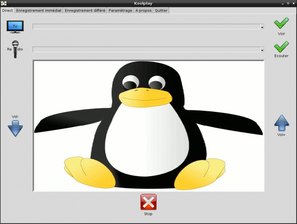The width and height of the screenshot is (297, 224).
Task: Go to the Paramétrage tab
Action: 120,10
